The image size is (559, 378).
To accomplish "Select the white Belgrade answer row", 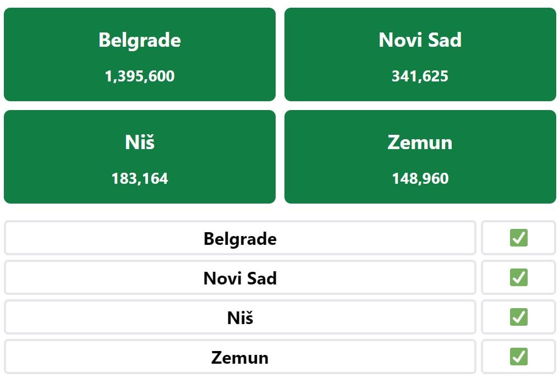I will coord(240,238).
